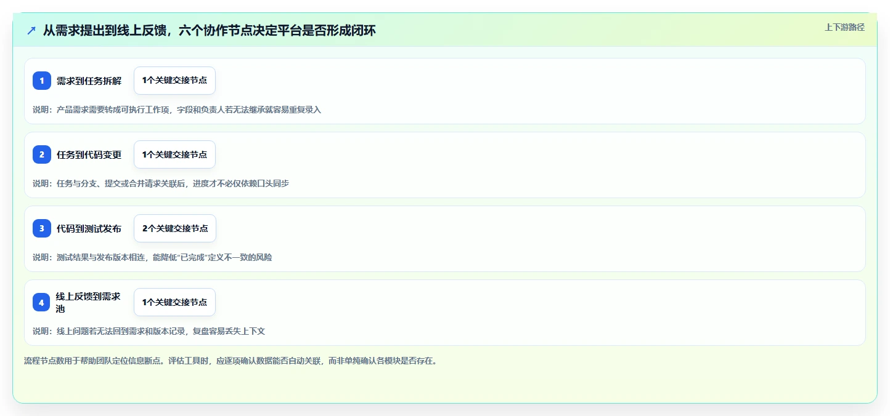
Task: Select step number 1 badge
Action: pos(42,81)
